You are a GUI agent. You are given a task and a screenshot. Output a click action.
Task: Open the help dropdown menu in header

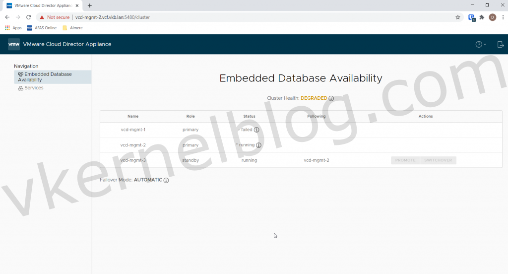tap(480, 44)
